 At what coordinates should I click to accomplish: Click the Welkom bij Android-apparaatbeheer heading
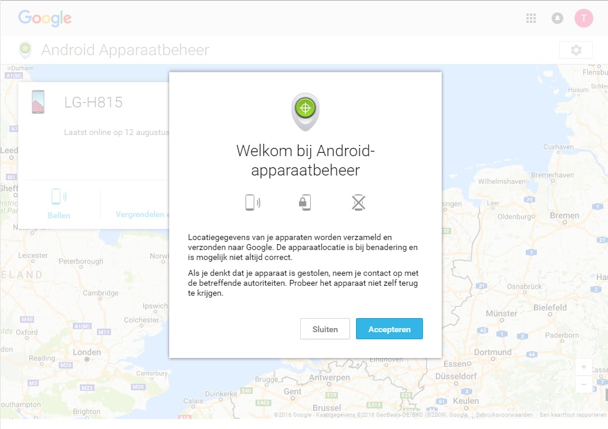305,160
